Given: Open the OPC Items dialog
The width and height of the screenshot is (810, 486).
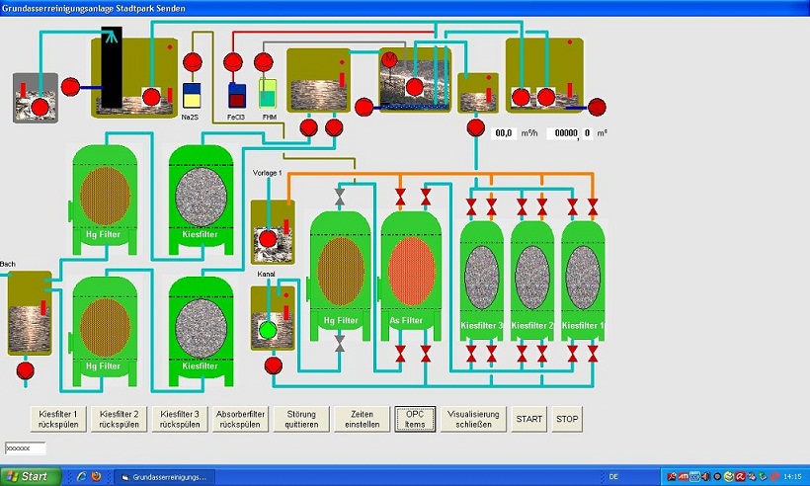Looking at the screenshot, I should [415, 419].
